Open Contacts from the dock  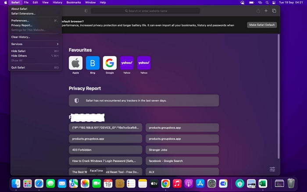[x=120, y=184]
